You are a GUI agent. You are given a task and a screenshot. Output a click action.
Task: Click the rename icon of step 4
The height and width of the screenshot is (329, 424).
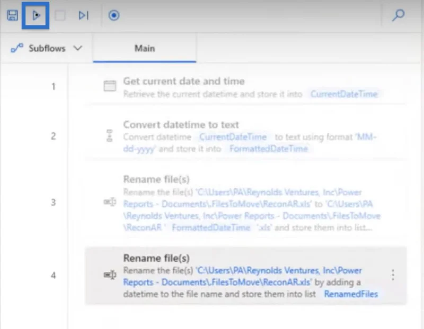coord(110,275)
